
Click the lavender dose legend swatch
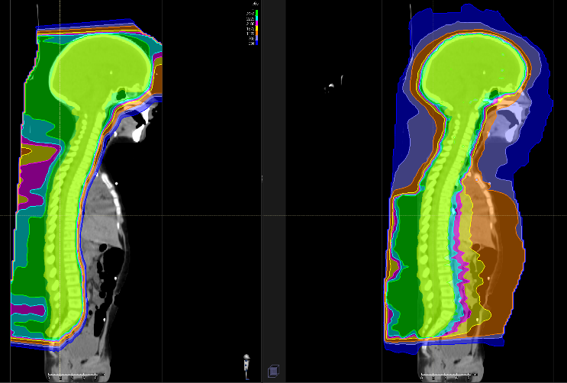click(x=256, y=38)
